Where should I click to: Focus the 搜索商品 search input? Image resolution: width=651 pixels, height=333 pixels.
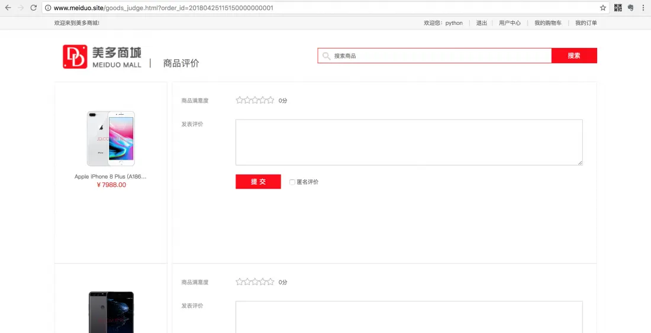[x=435, y=56]
